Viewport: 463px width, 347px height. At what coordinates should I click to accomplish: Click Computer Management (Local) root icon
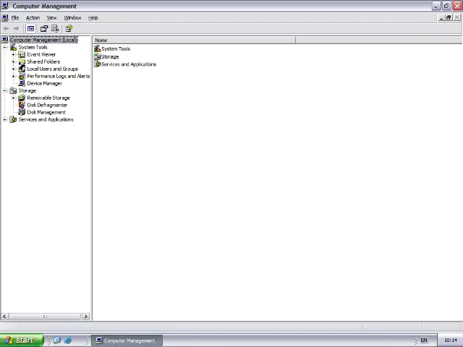pos(5,40)
